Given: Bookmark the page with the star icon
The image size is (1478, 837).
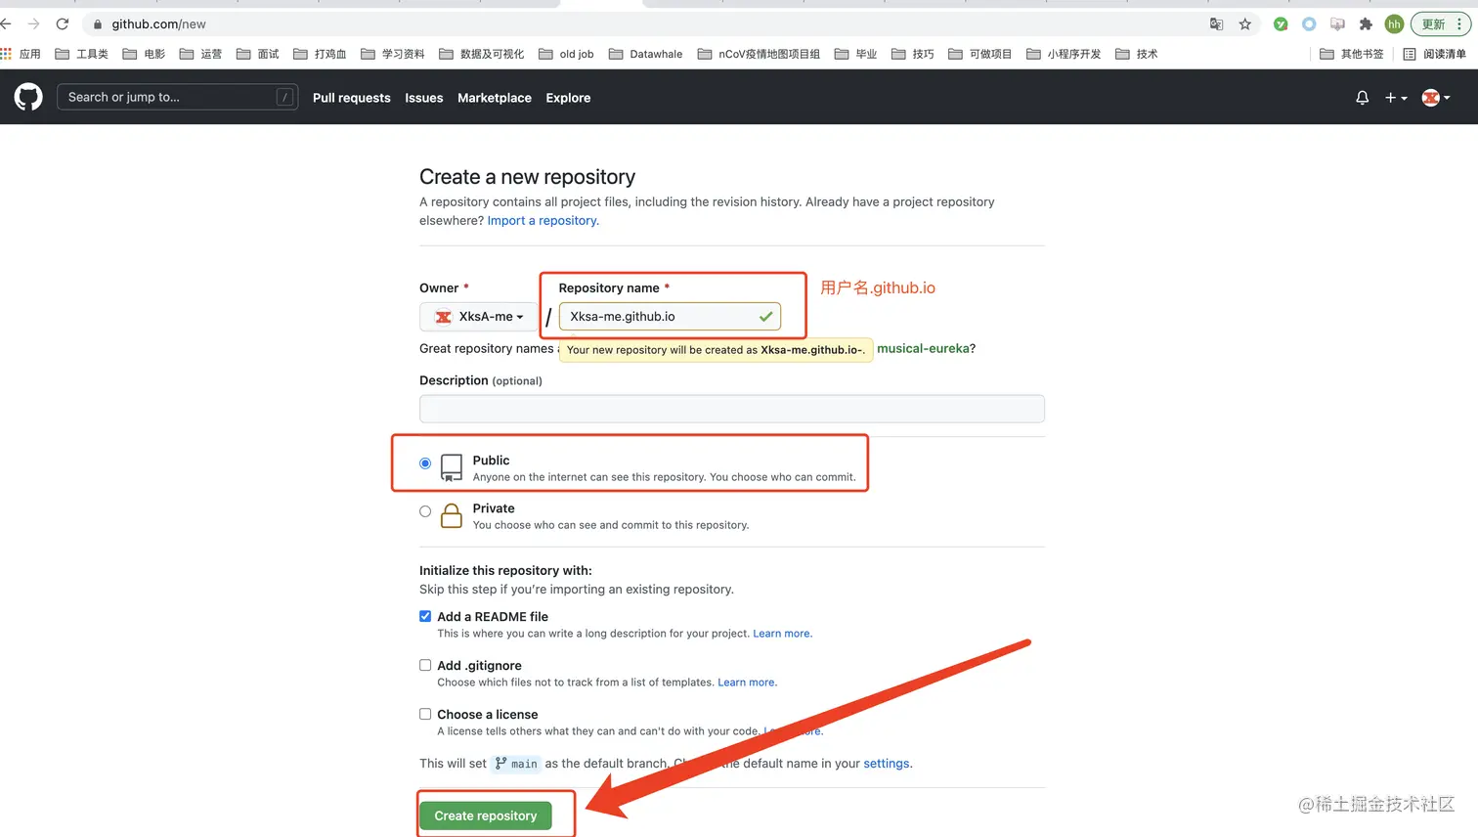Looking at the screenshot, I should pos(1244,24).
